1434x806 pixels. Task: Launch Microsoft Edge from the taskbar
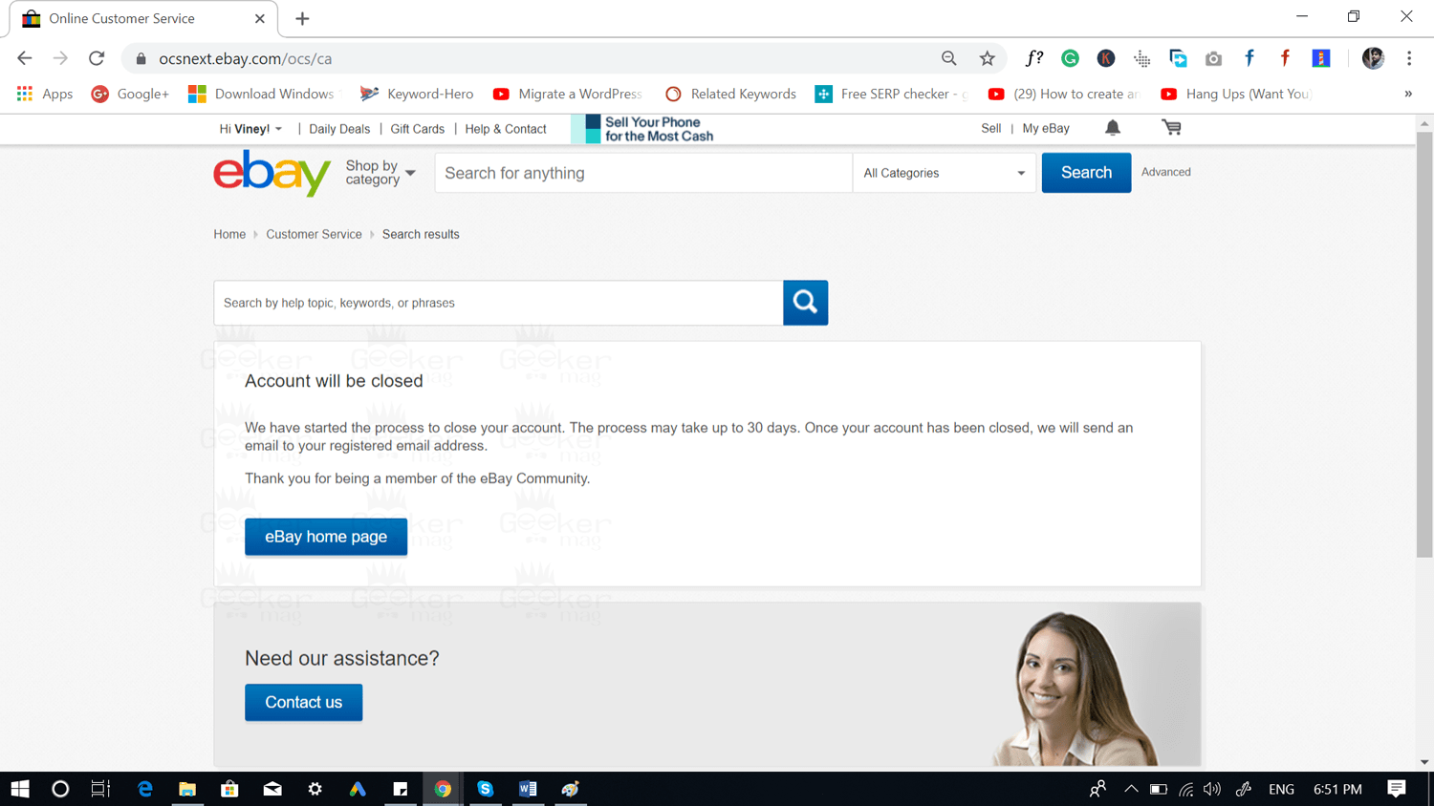tap(145, 789)
